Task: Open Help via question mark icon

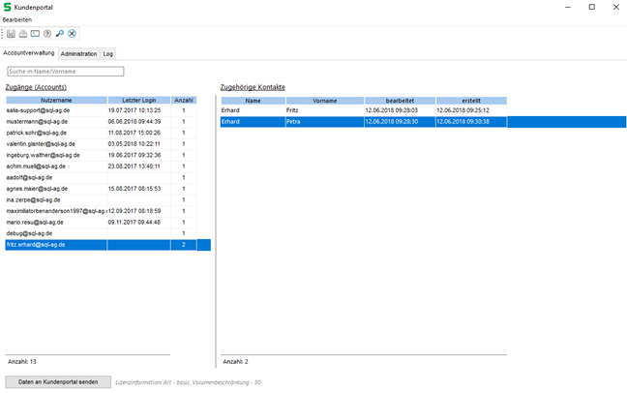Action: coord(47,34)
